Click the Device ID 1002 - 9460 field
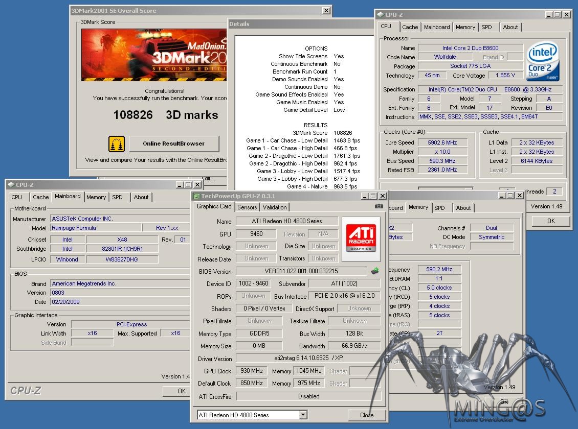This screenshot has width=578, height=429. click(254, 283)
